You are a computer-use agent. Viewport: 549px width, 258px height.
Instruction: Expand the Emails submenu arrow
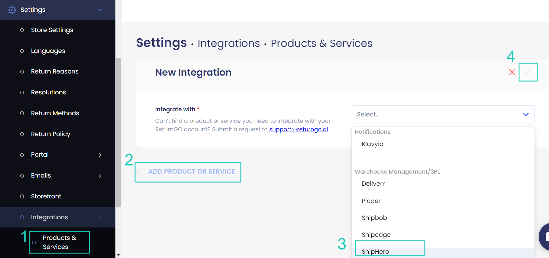click(100, 176)
